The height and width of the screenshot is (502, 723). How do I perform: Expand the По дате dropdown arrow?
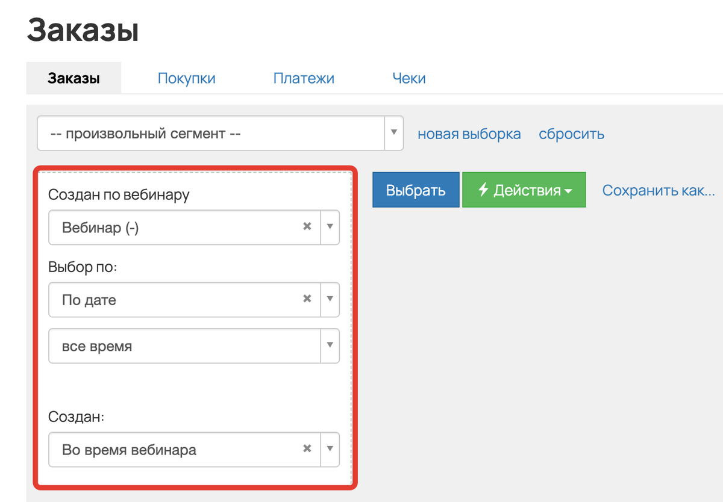tap(330, 299)
